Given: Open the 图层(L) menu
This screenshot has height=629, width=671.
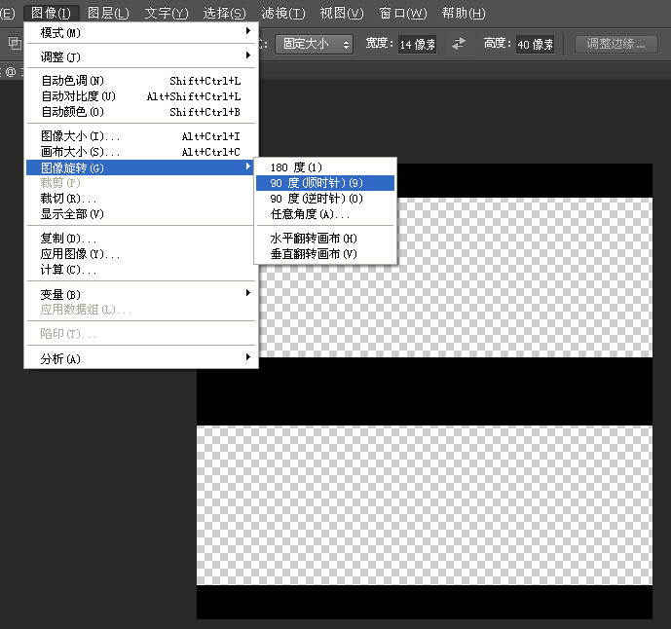Looking at the screenshot, I should pos(107,13).
